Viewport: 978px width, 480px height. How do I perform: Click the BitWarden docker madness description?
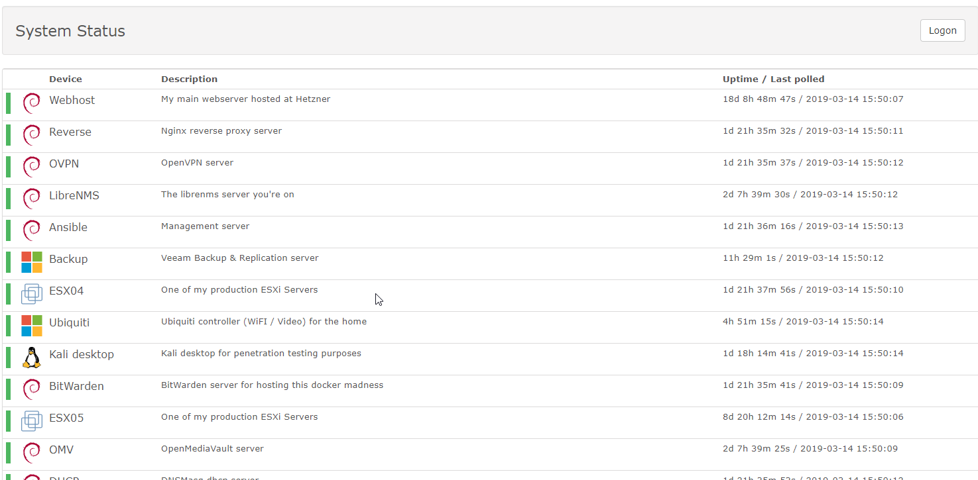[x=272, y=385]
